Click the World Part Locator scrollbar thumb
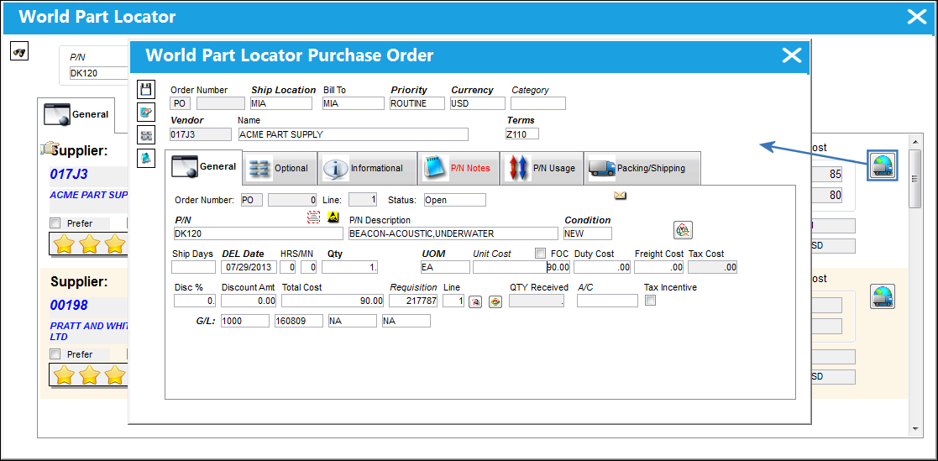This screenshot has height=461, width=938. pyautogui.click(x=914, y=178)
